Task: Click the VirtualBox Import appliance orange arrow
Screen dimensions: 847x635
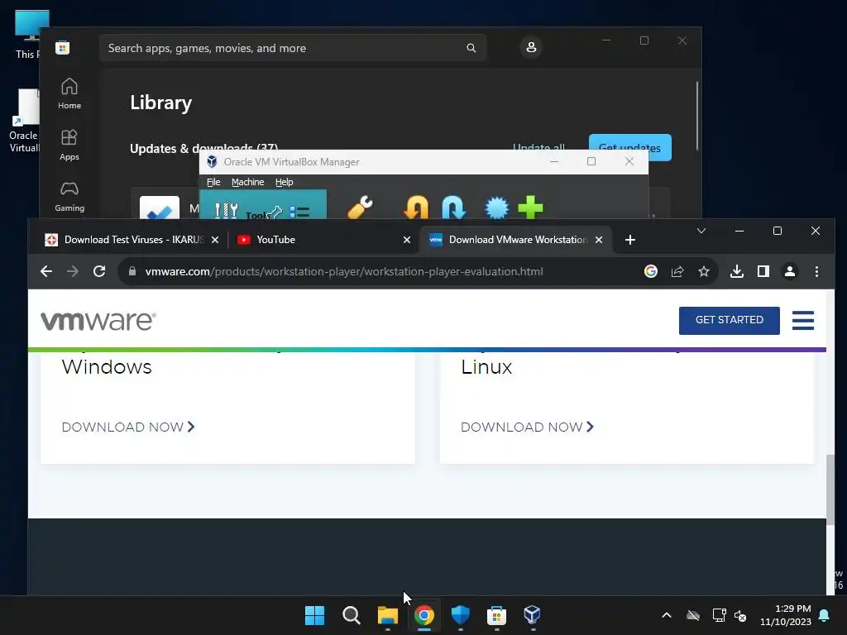Action: (x=415, y=208)
